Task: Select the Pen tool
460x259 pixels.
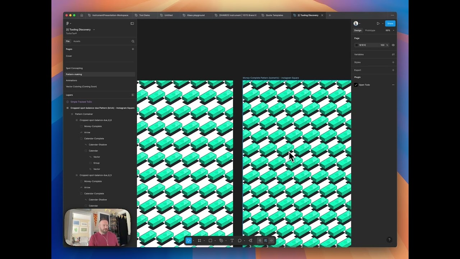Action: (x=221, y=241)
